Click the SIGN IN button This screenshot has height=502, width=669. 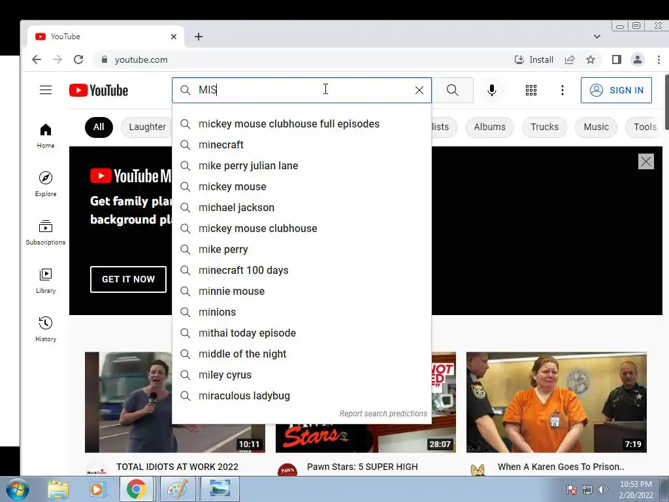616,90
